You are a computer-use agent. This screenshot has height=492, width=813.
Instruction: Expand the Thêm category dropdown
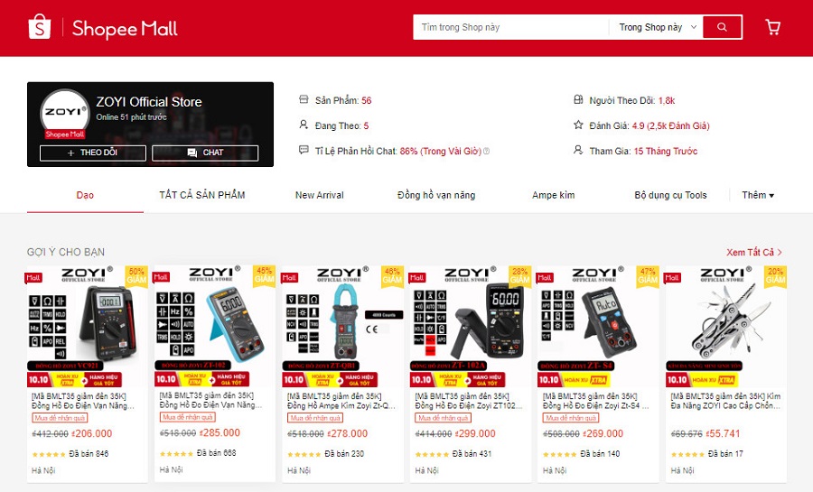coord(758,195)
